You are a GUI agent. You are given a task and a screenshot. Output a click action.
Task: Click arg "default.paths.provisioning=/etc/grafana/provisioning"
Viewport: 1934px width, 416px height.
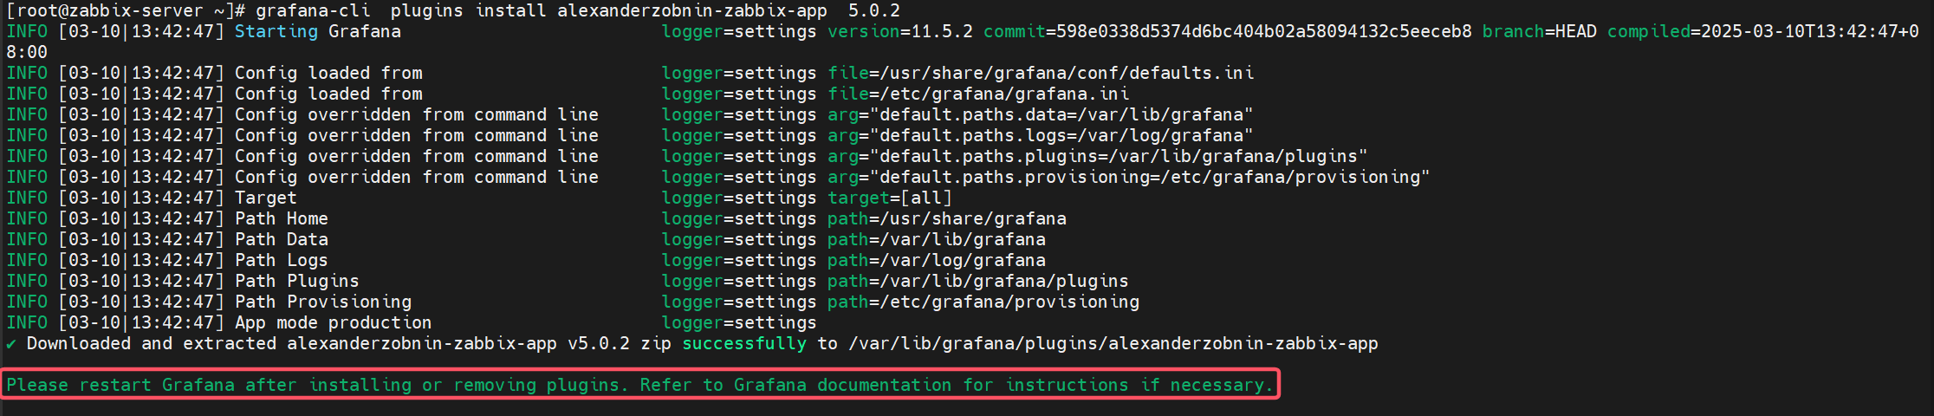tap(1129, 178)
